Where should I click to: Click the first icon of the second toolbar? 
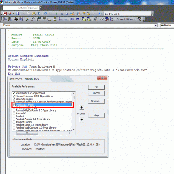pyautogui.click(x=5, y=19)
